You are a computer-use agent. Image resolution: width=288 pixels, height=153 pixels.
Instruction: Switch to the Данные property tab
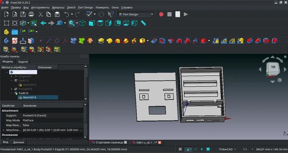19,142
